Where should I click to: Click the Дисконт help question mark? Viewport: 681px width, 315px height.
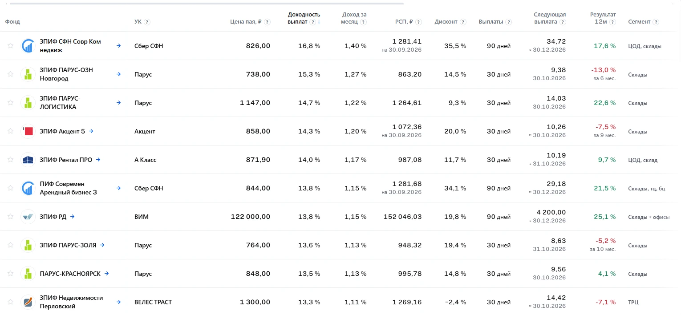(x=463, y=22)
